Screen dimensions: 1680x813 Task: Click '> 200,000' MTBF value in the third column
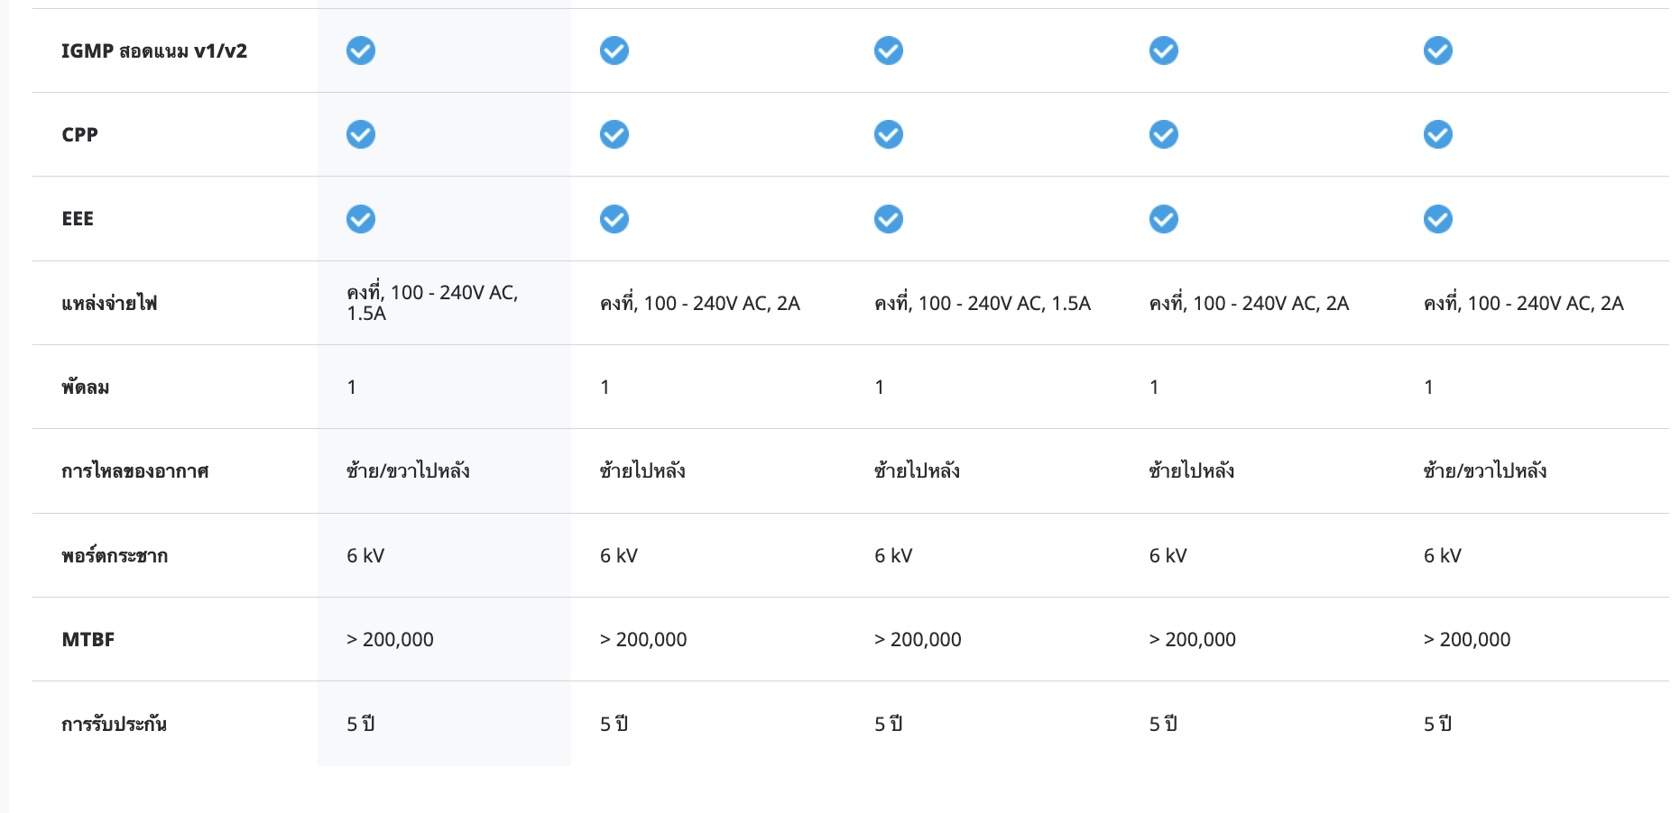point(918,640)
